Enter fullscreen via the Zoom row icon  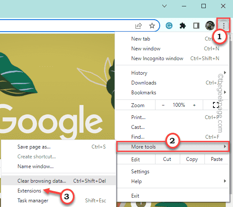click(x=216, y=105)
